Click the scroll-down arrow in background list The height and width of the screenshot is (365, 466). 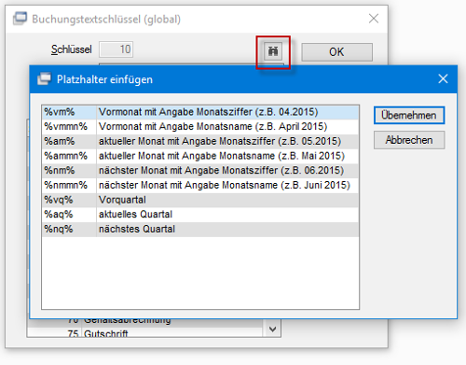pos(272,330)
